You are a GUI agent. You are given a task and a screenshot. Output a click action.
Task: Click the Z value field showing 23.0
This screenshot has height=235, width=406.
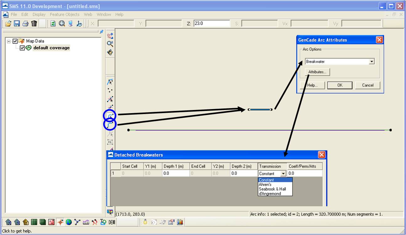pos(211,23)
